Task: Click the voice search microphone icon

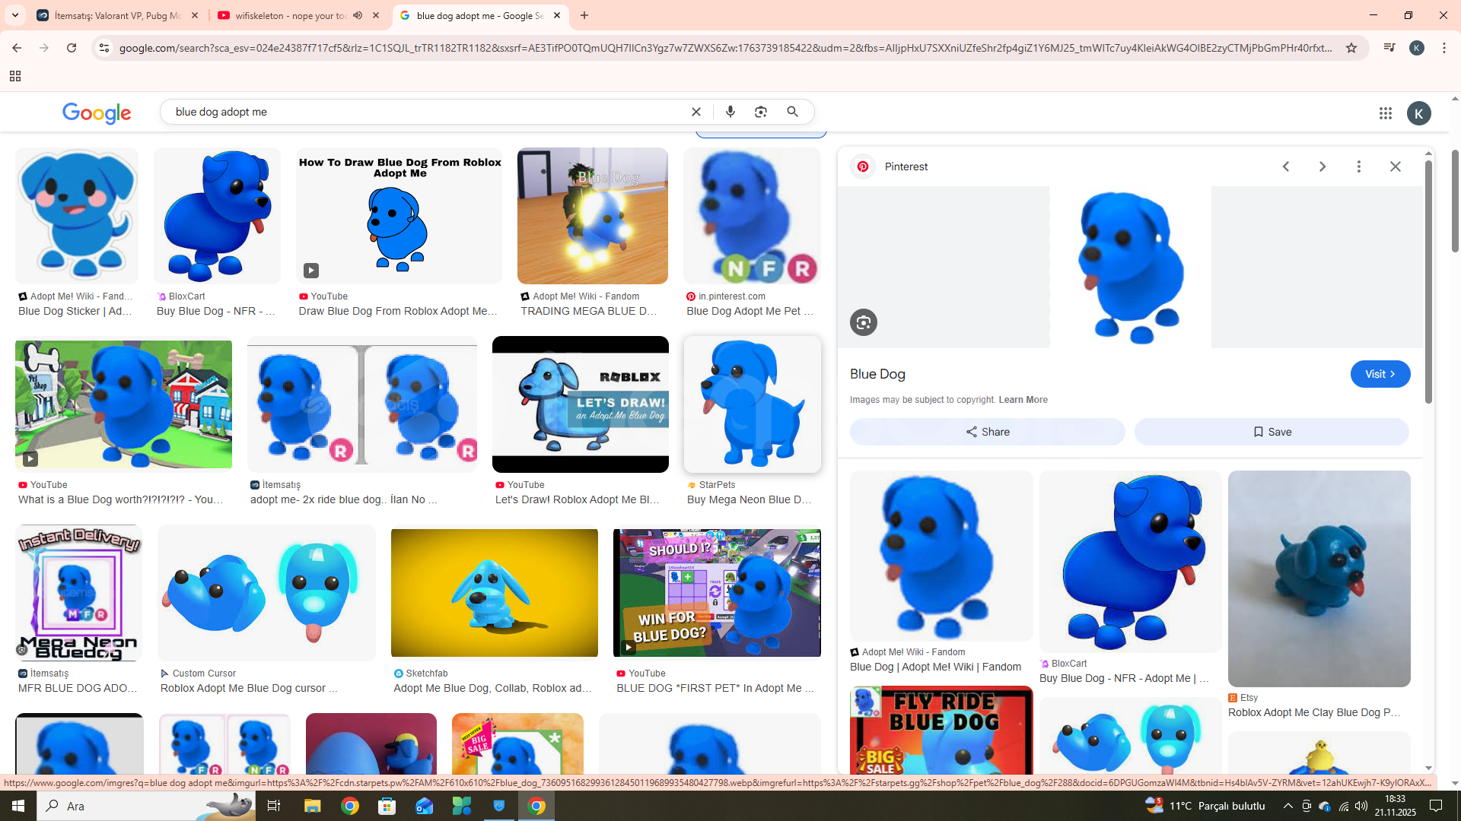Action: pos(730,112)
